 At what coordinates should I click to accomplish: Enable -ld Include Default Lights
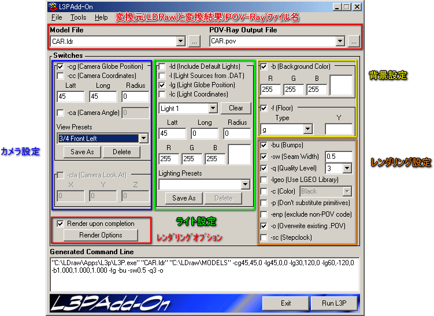tap(162, 66)
